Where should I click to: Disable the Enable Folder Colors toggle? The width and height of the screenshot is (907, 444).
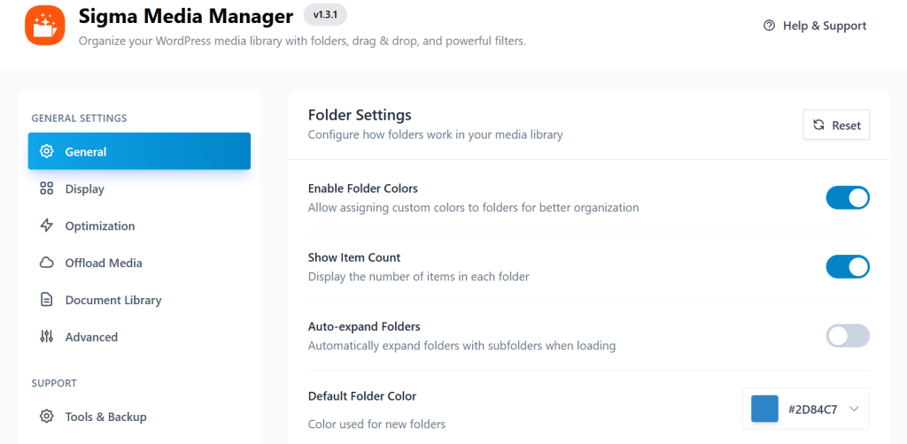pos(848,198)
